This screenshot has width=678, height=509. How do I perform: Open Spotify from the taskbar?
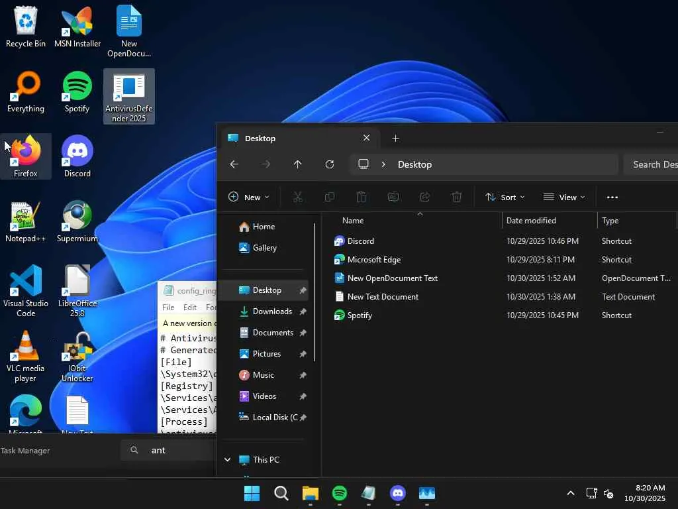[339, 493]
